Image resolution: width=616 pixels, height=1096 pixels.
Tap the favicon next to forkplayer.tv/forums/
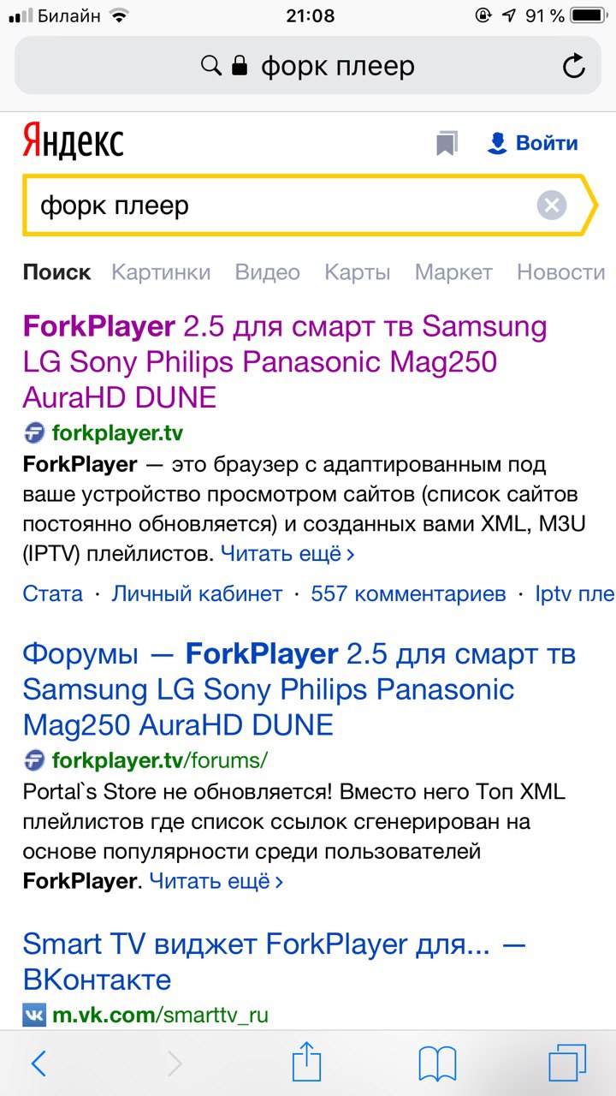tap(34, 759)
